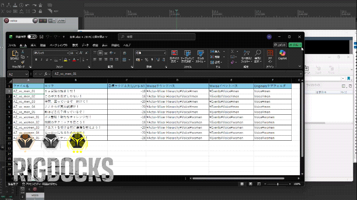Open Sort and Filter
The image size is (357, 200).
(x=246, y=57)
